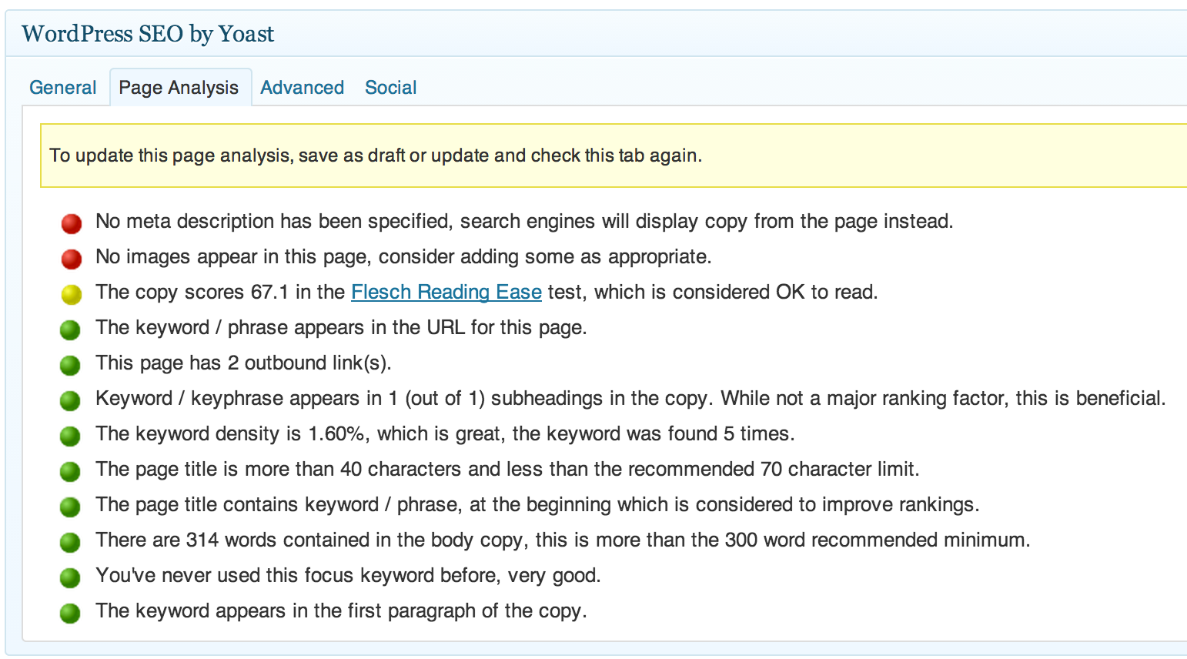Click green dot beside keyword density line
The image size is (1187, 659).
click(70, 437)
